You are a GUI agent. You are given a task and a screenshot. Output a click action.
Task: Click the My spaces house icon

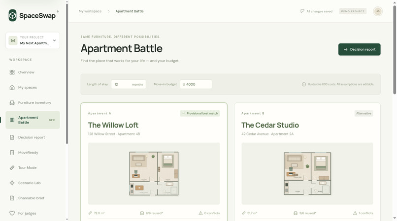pyautogui.click(x=12, y=87)
